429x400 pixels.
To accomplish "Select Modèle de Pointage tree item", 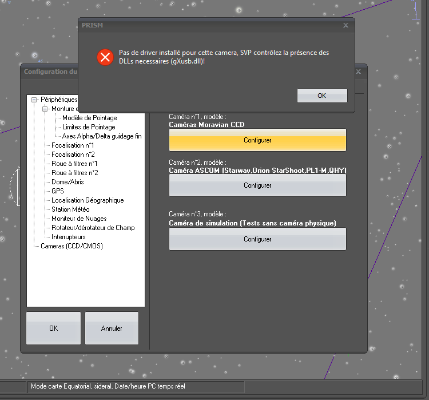I will (x=89, y=118).
